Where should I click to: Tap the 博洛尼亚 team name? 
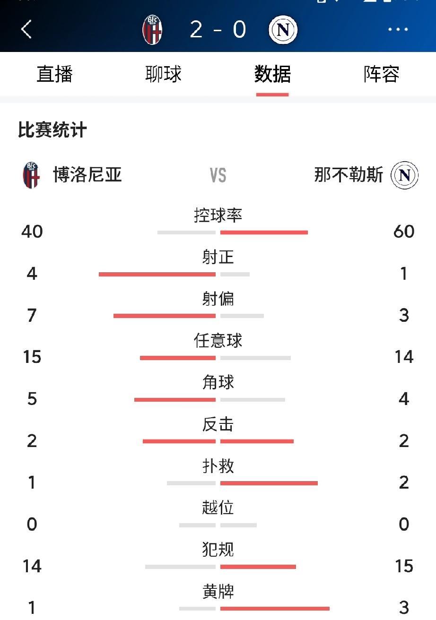pyautogui.click(x=87, y=175)
